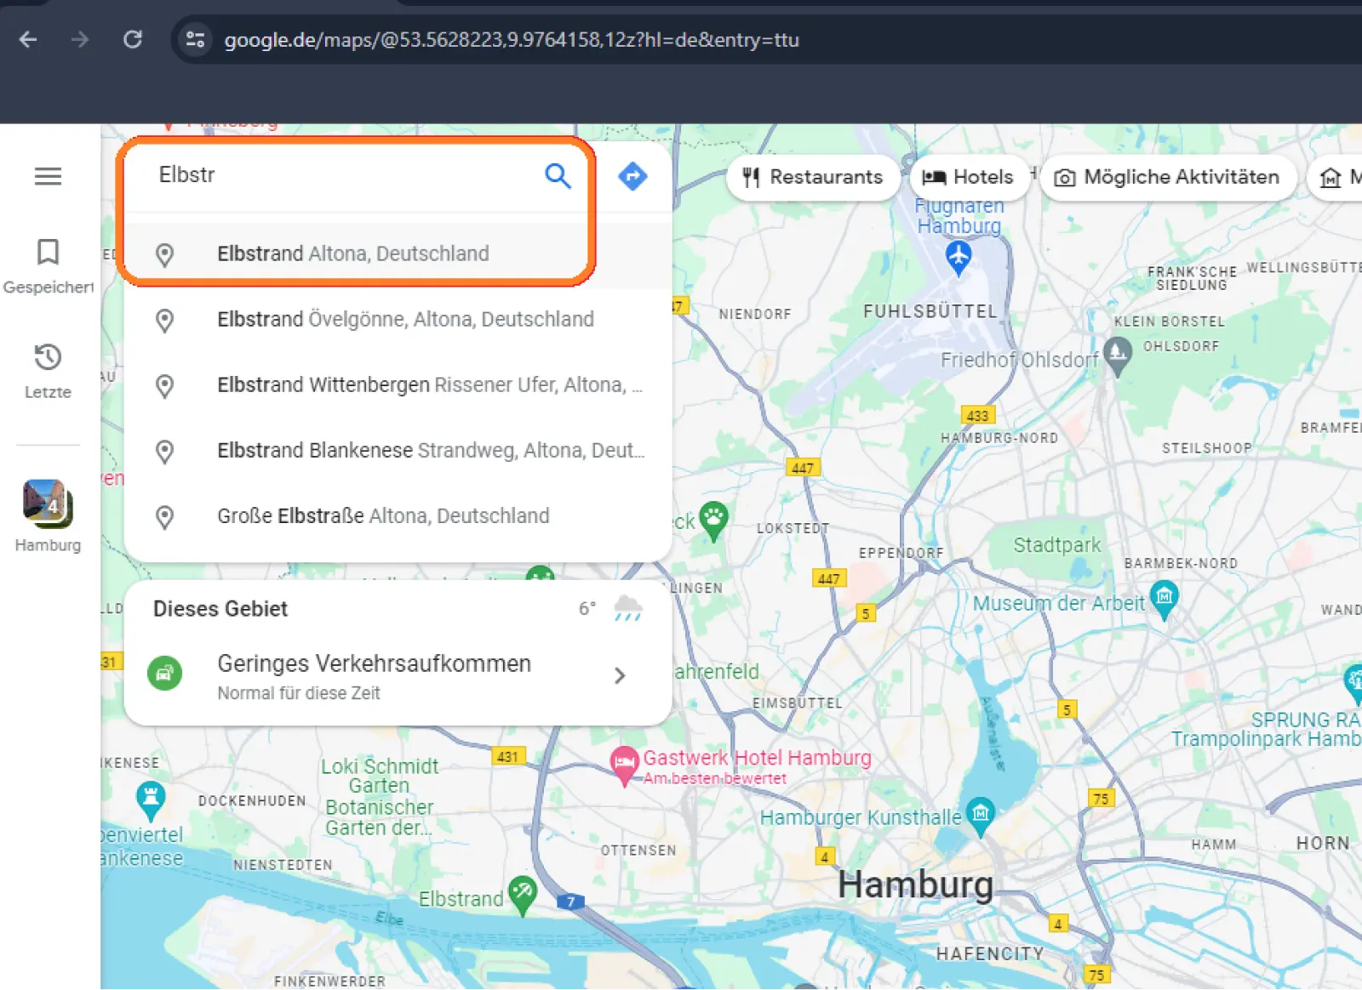The height and width of the screenshot is (990, 1362).
Task: Select the google.de/maps URL in address bar
Action: 511,40
